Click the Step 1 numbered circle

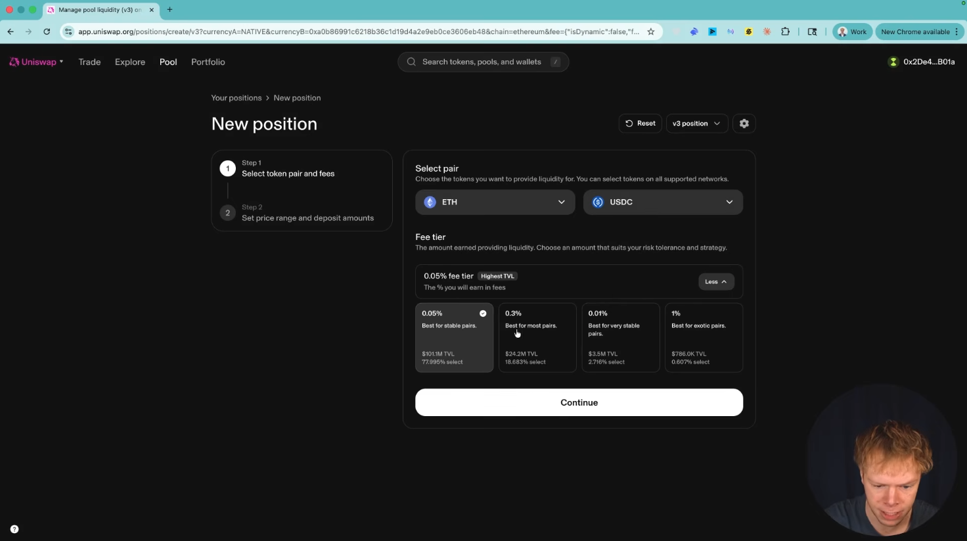coord(228,168)
